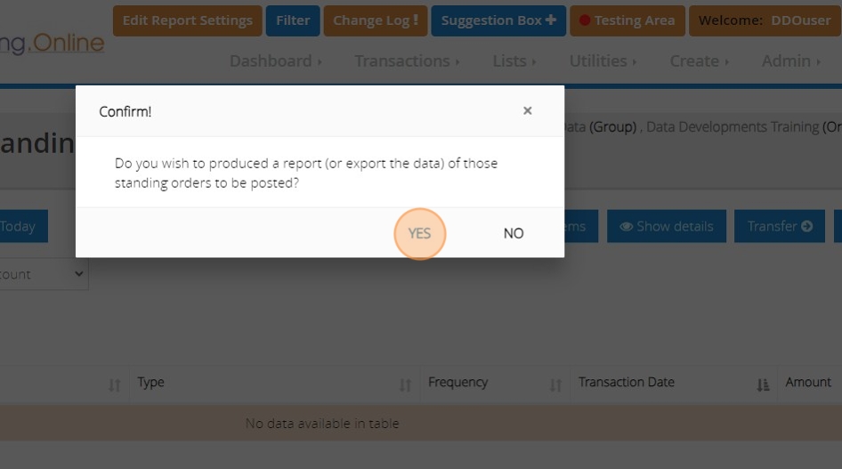The width and height of the screenshot is (842, 469).
Task: Click the Filter button
Action: point(293,20)
